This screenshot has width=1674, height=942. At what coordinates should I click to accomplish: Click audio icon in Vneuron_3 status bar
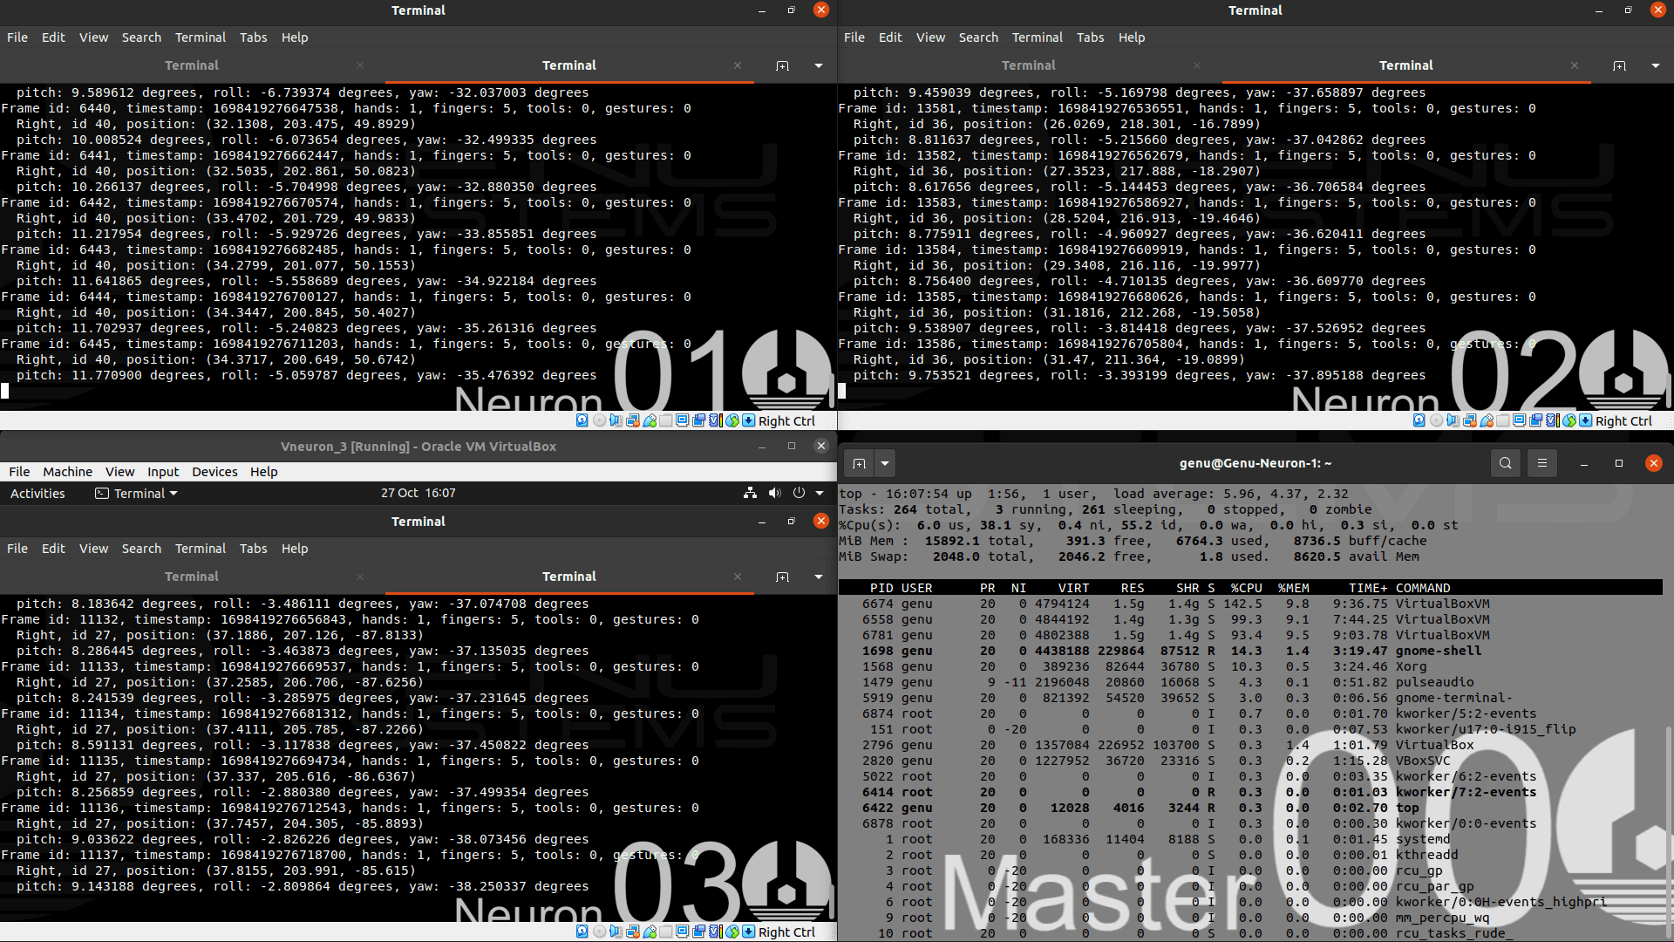pos(616,932)
